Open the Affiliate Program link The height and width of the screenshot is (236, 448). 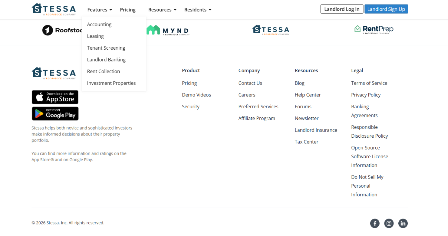(x=257, y=118)
